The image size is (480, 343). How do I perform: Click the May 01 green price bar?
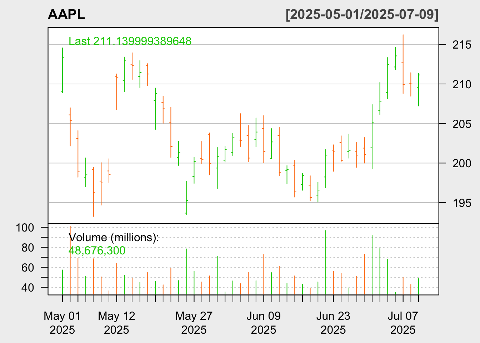pos(62,70)
